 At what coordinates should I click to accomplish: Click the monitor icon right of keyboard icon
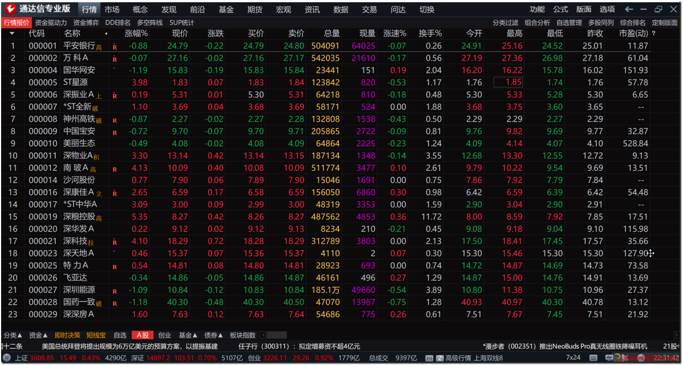(609, 358)
